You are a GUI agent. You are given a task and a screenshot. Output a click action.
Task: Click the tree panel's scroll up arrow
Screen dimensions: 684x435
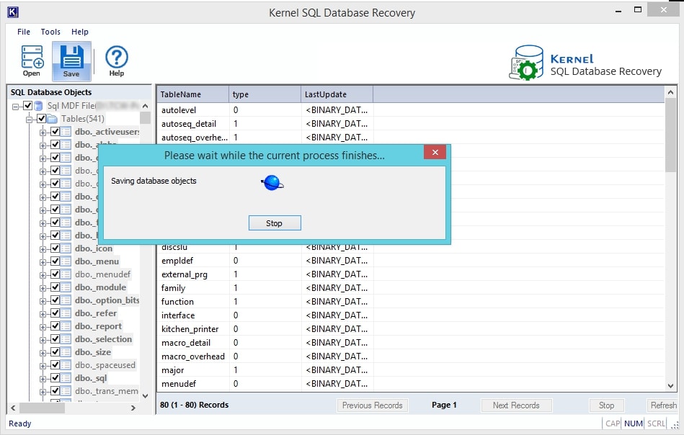pos(146,106)
